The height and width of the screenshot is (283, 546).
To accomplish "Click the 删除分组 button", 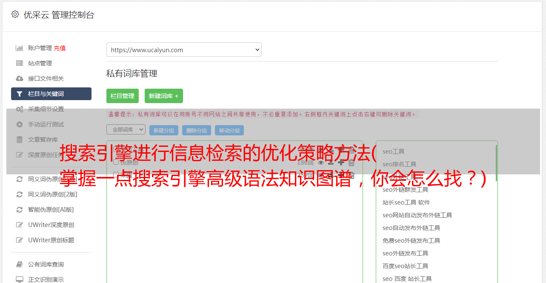I will [x=197, y=130].
